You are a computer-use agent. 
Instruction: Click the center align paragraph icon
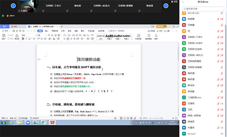tap(68, 39)
